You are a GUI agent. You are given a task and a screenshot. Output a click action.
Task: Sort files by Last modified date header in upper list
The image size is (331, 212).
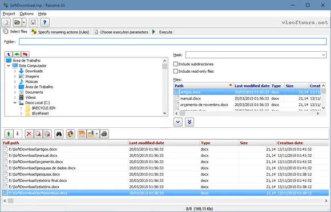[x=252, y=86]
